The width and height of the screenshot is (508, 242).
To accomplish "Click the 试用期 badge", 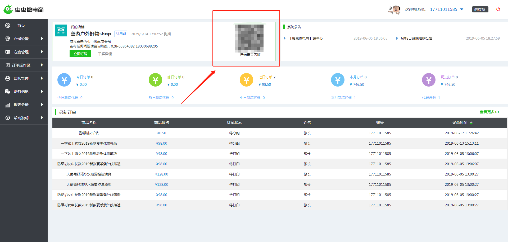I will [121, 34].
